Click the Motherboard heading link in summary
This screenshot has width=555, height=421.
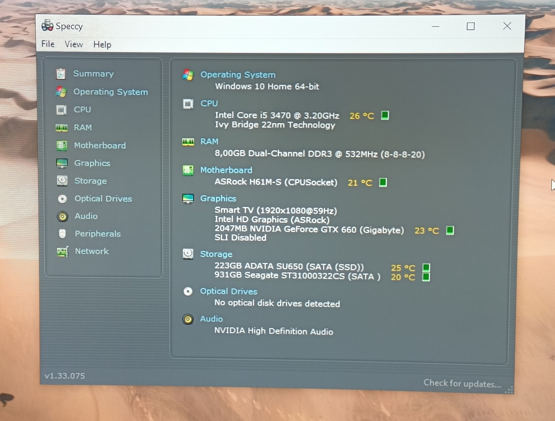pos(226,170)
